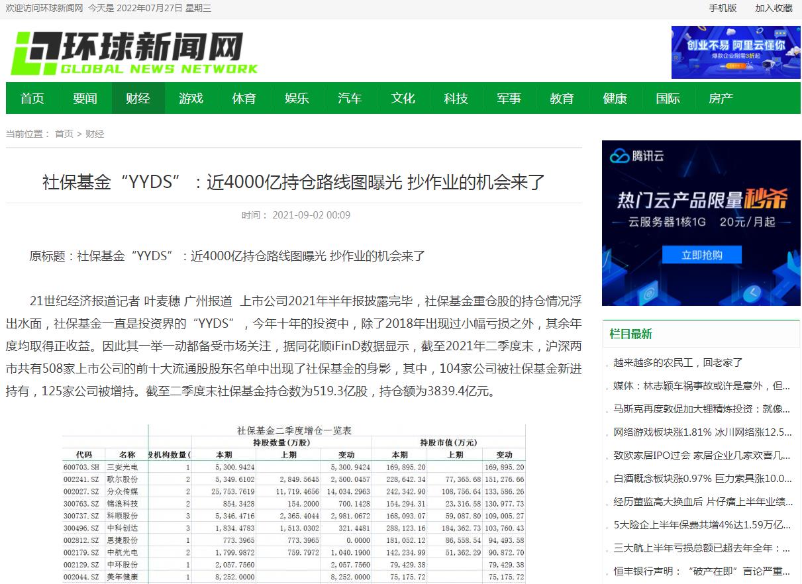This screenshot has width=802, height=584.
Task: Click table cell 歌尔股份
Action: tap(122, 479)
